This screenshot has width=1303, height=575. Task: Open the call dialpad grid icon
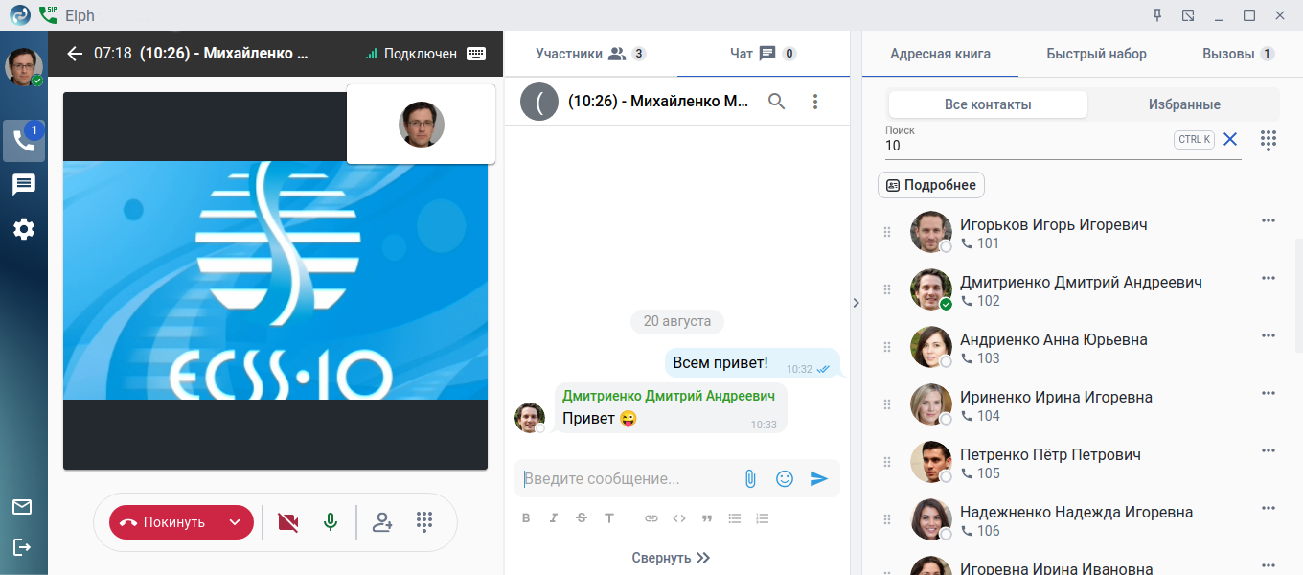coord(425,522)
